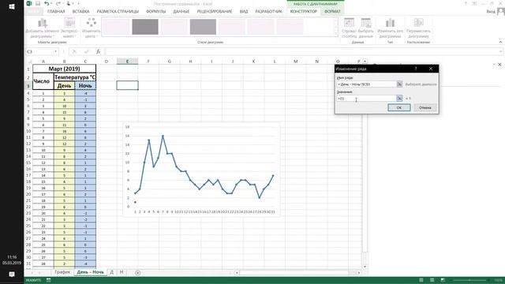Expand the chart styles gallery

[x=336, y=34]
